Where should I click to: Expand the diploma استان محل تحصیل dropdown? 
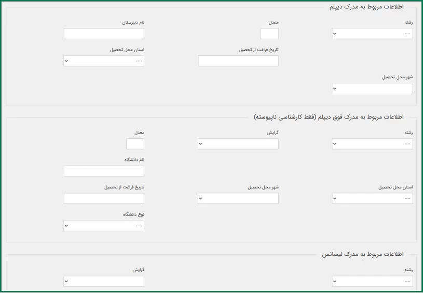(104, 61)
